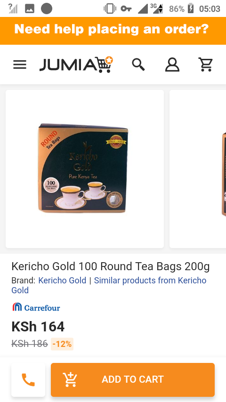
Task: Open the search magnifier icon
Action: coord(138,64)
